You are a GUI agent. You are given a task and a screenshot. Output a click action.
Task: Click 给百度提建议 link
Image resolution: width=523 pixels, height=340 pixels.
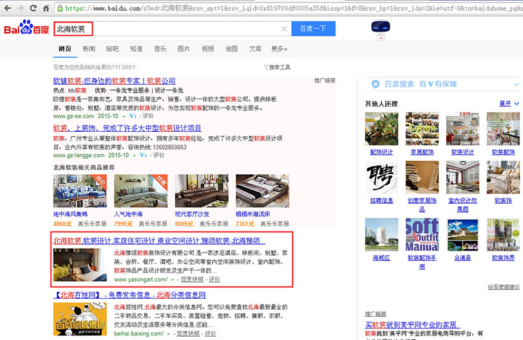click(504, 287)
